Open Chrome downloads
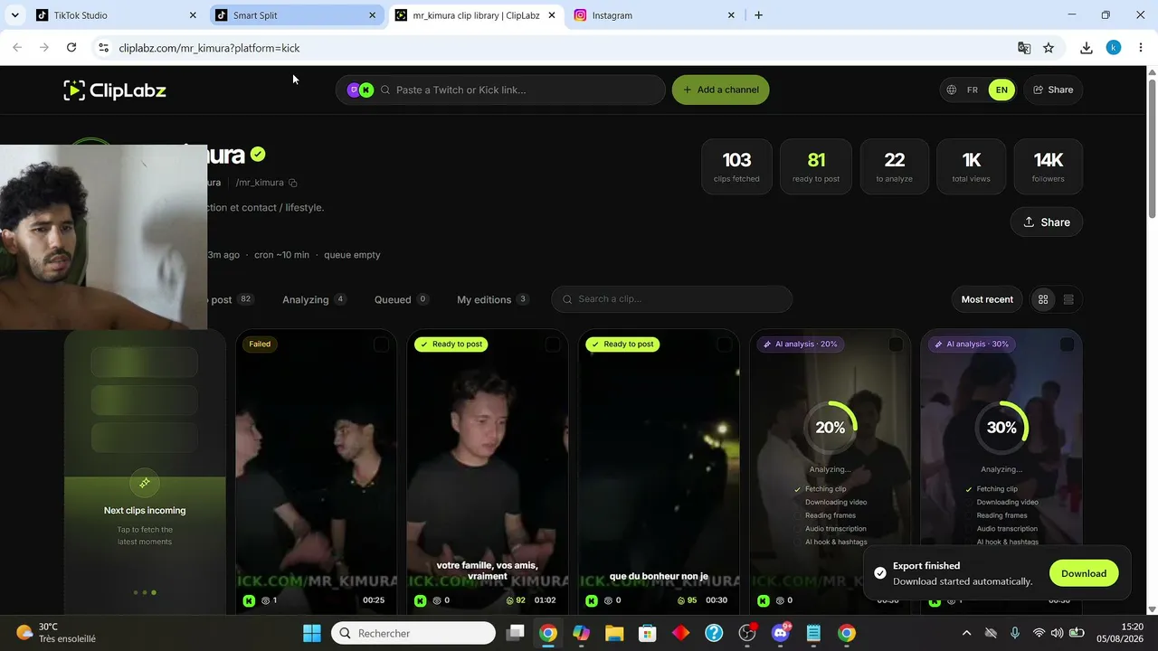This screenshot has width=1158, height=651. [x=1087, y=48]
